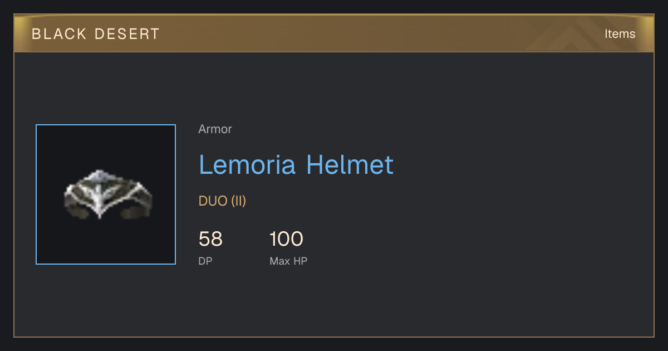This screenshot has width=668, height=351.
Task: Select the DUO (II) enhancement level
Action: pos(222,201)
